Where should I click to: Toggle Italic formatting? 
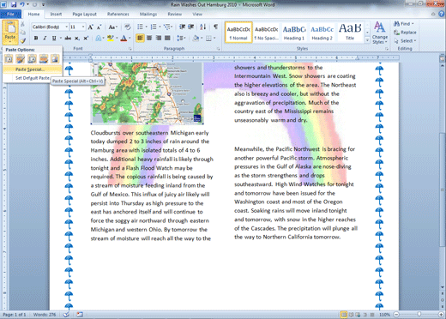point(45,38)
